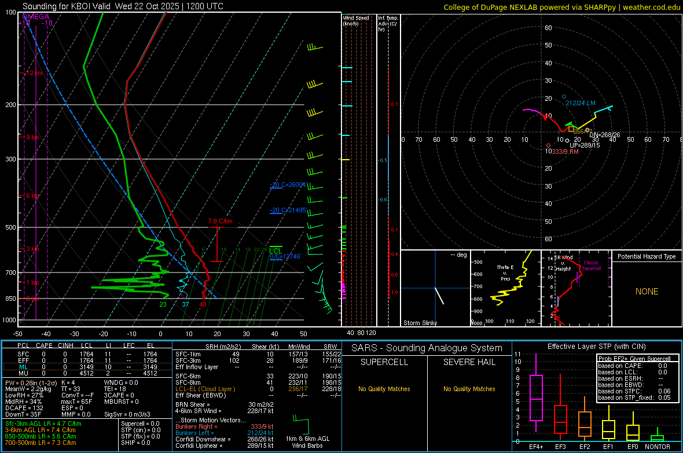This screenshot has width=683, height=453.
Task: Click the SR Wind v. Height label
Action: coord(563,263)
